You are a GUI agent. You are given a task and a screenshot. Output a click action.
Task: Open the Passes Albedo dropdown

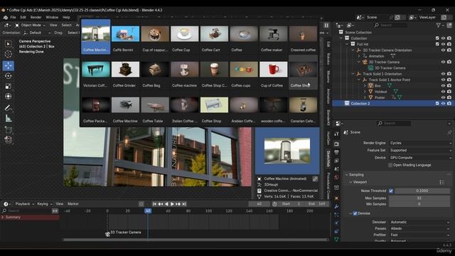[420, 228]
